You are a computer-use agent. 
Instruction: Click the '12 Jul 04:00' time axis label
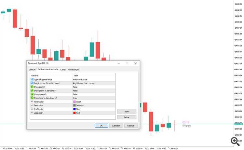tap(173, 148)
